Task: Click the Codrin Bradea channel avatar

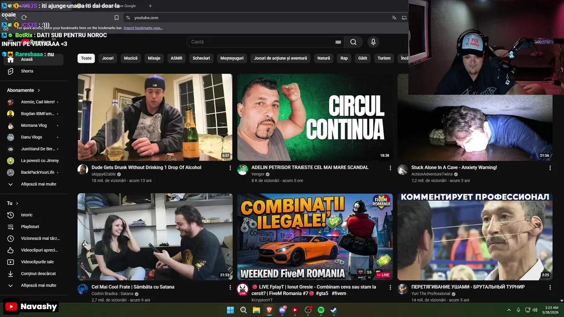Action: tap(83, 289)
